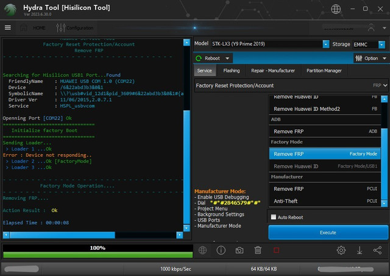Viewport: 390px width, 276px height.
Task: Click the Error : Device not responding line
Action: click(x=48, y=155)
